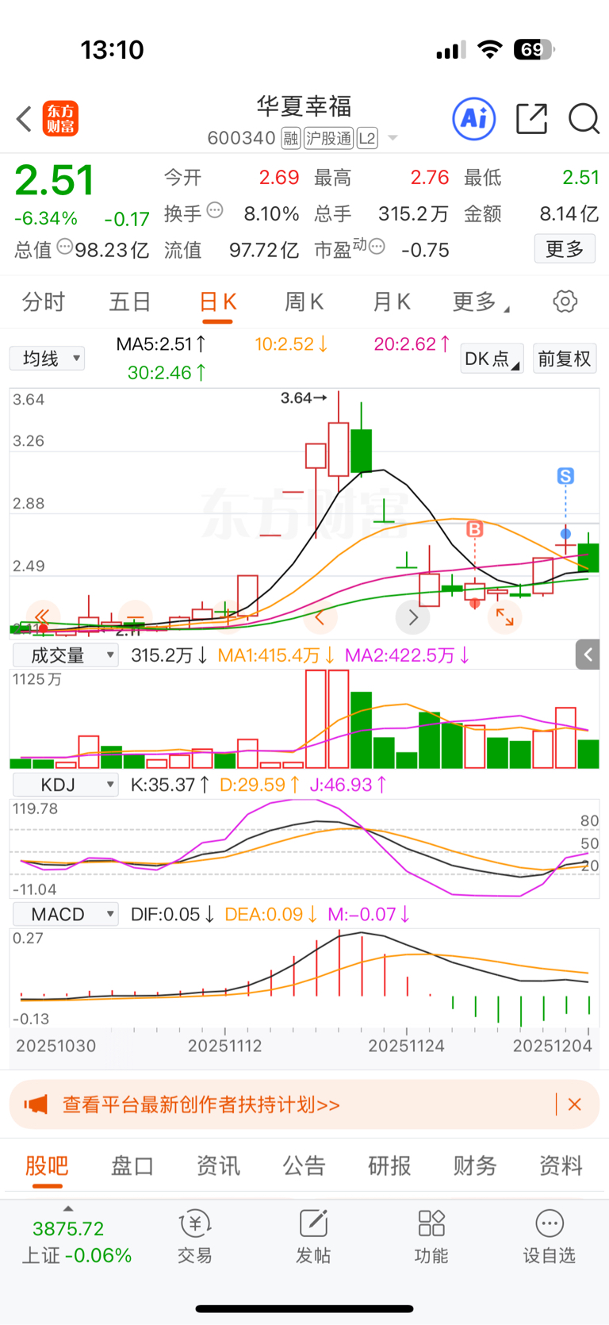This screenshot has height=1325, width=609.
Task: Open the KDJ indicator dropdown
Action: click(x=65, y=785)
